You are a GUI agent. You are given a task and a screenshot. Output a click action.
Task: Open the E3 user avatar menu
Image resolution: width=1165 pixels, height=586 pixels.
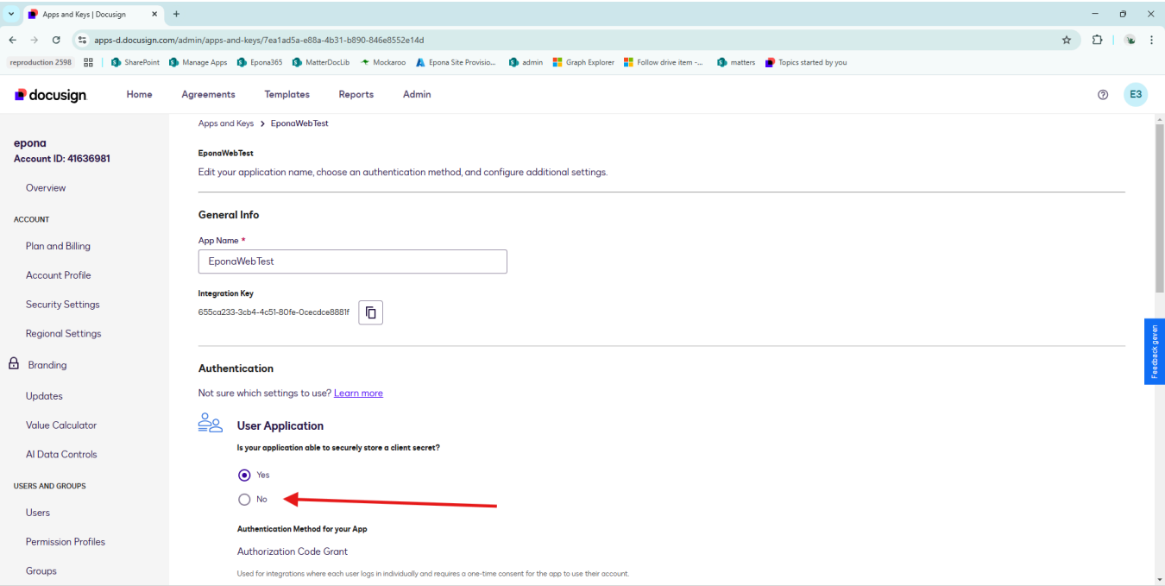click(x=1136, y=95)
